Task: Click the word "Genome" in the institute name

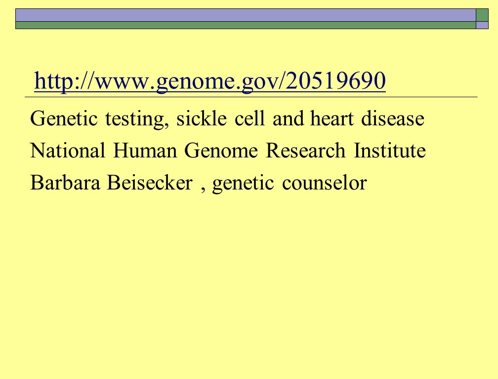Action: coord(221,151)
